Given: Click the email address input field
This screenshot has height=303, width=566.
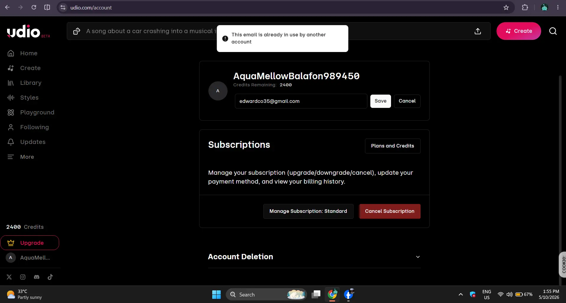Looking at the screenshot, I should click(x=301, y=101).
